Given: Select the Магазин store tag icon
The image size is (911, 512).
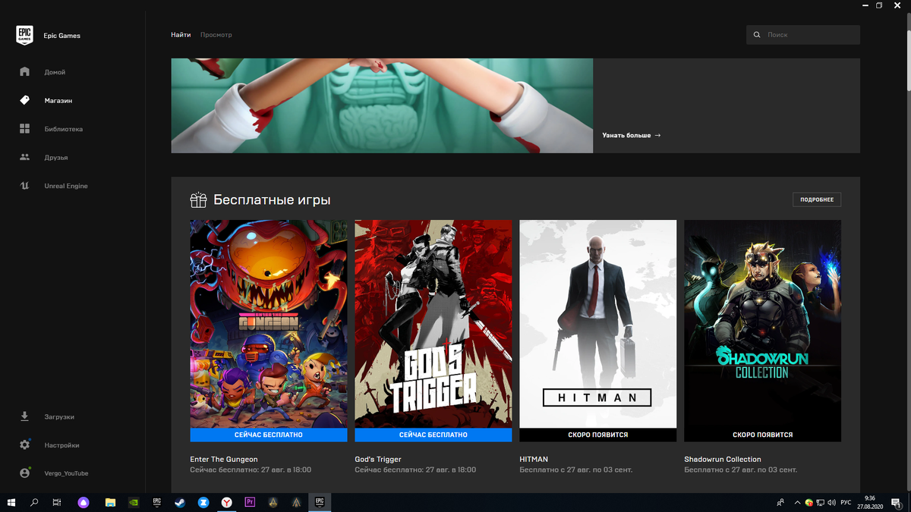Looking at the screenshot, I should coord(24,100).
